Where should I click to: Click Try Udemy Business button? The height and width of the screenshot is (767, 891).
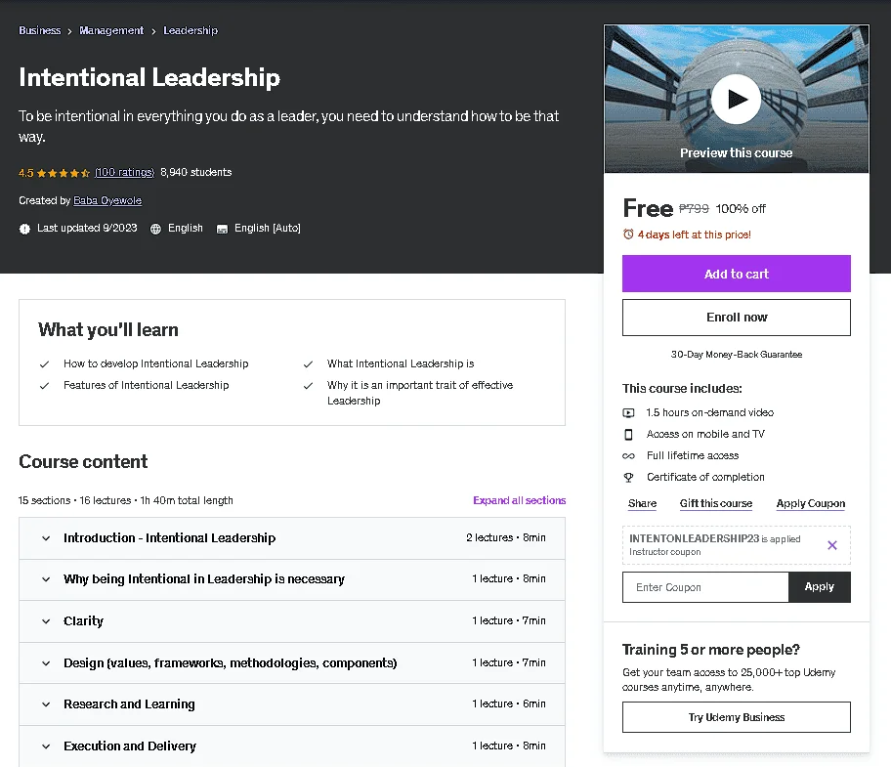tap(737, 717)
